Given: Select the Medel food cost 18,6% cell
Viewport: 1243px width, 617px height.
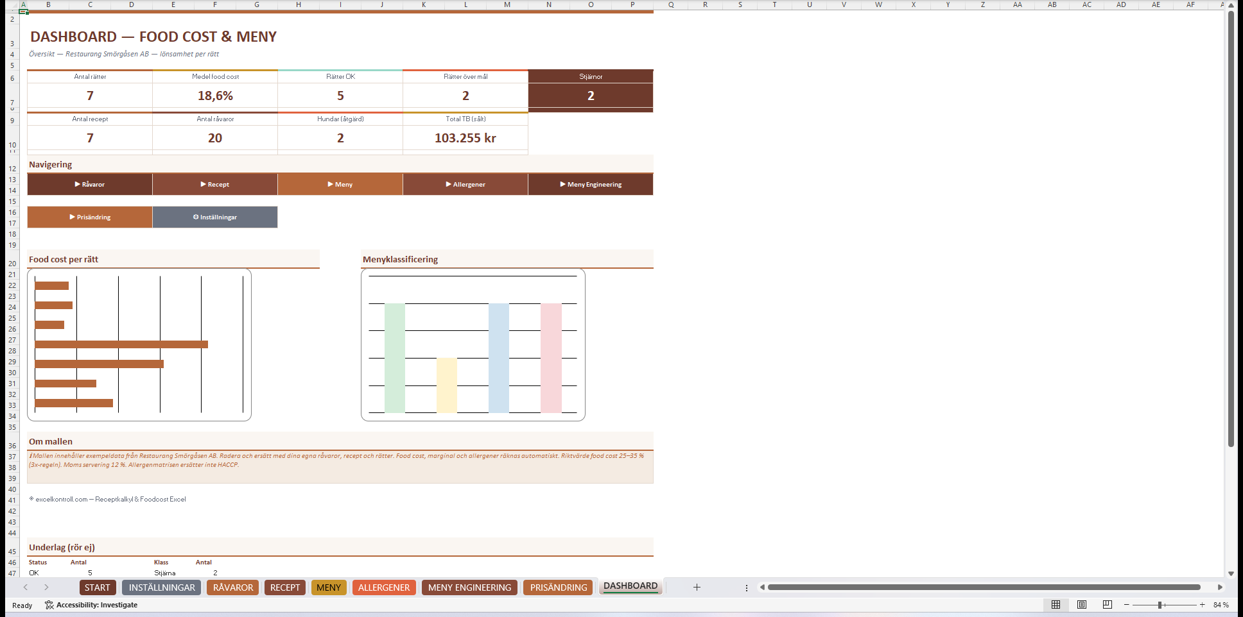Looking at the screenshot, I should coord(215,96).
